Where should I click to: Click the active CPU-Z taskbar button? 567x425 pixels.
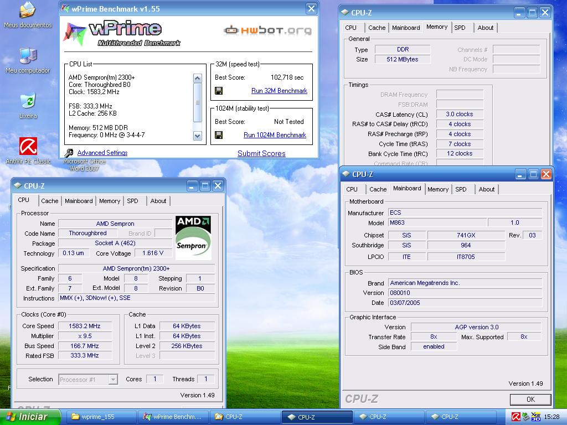coord(317,417)
